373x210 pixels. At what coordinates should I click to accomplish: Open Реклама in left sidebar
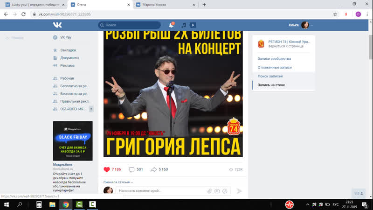point(67,65)
